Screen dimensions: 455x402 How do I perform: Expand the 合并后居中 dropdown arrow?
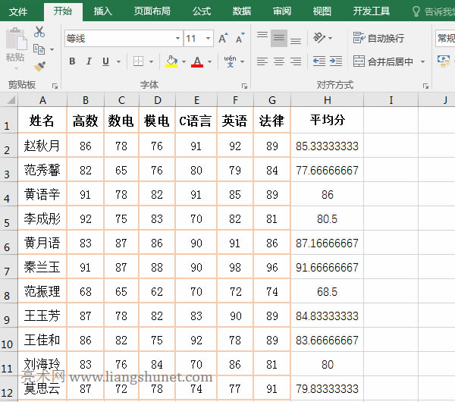[422, 62]
